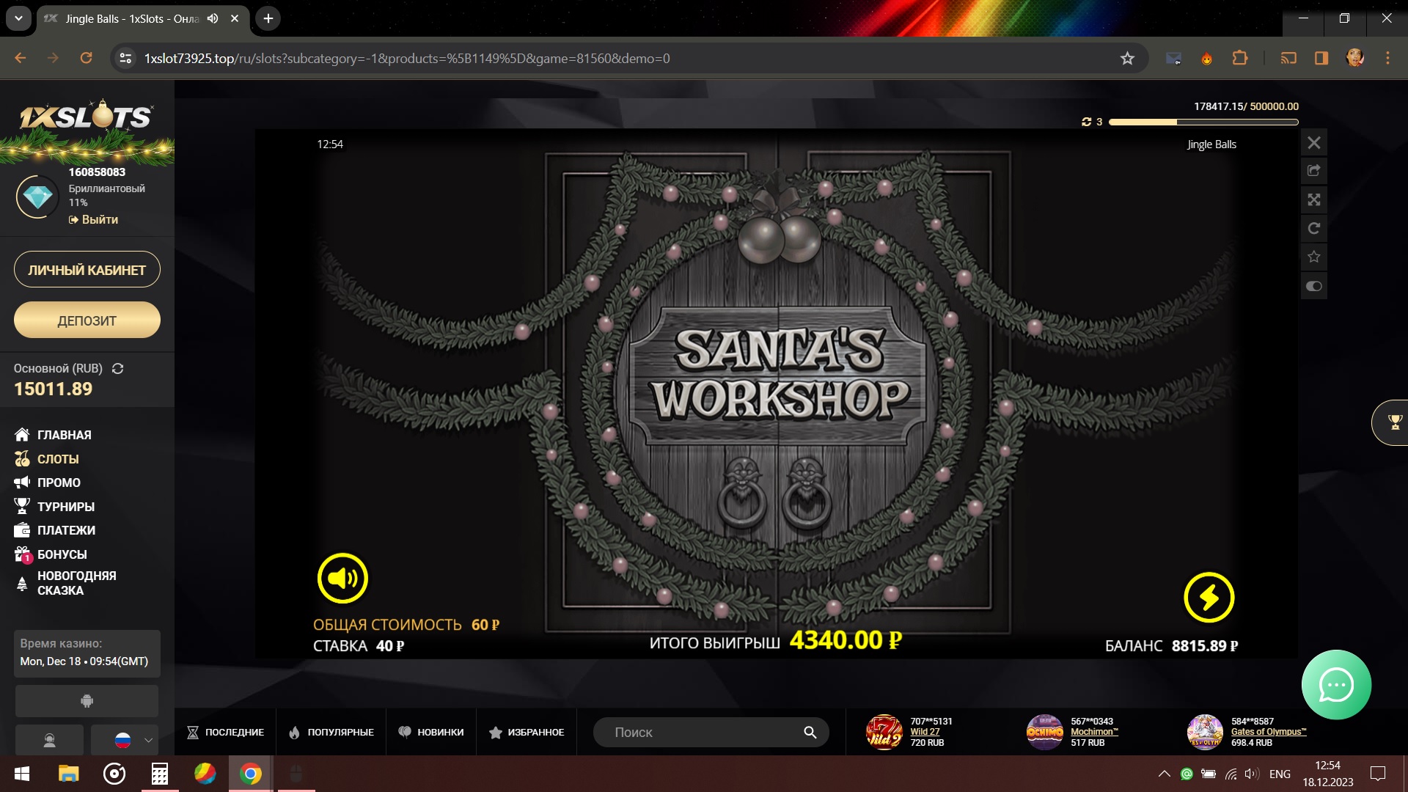
Task: Open game in new window icon
Action: click(1314, 171)
